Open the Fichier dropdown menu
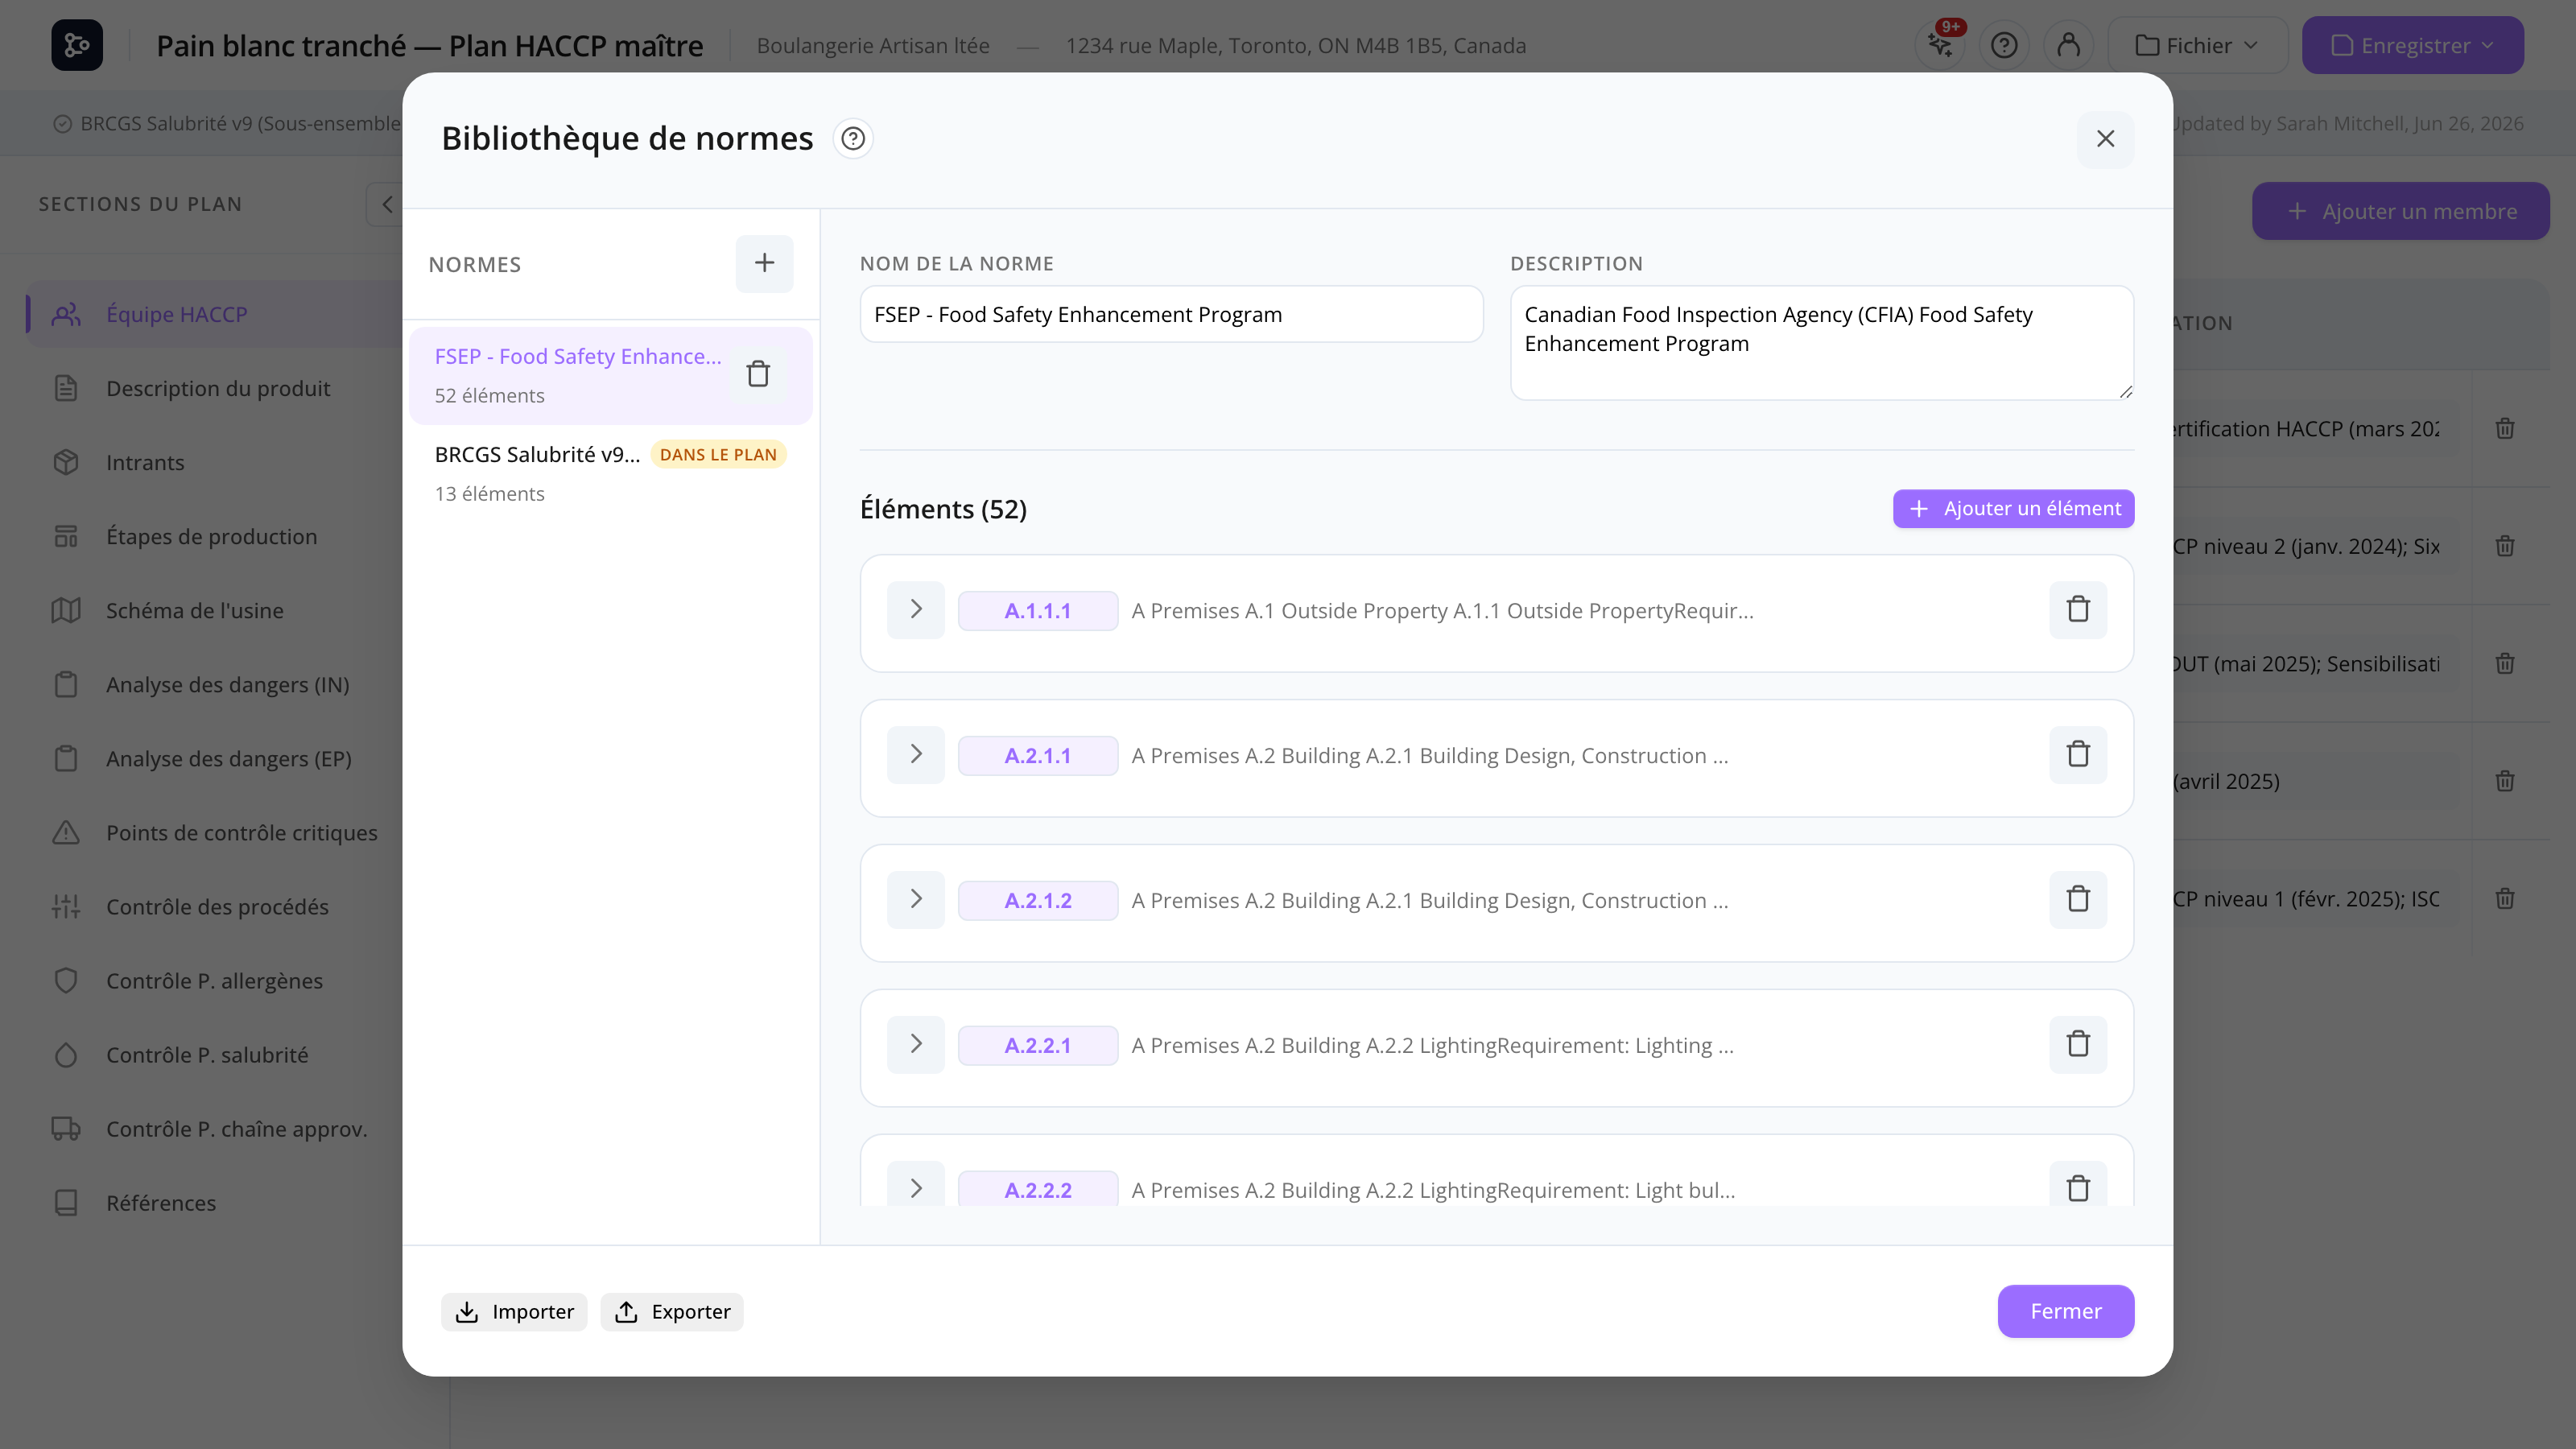This screenshot has width=2576, height=1449. click(2197, 45)
